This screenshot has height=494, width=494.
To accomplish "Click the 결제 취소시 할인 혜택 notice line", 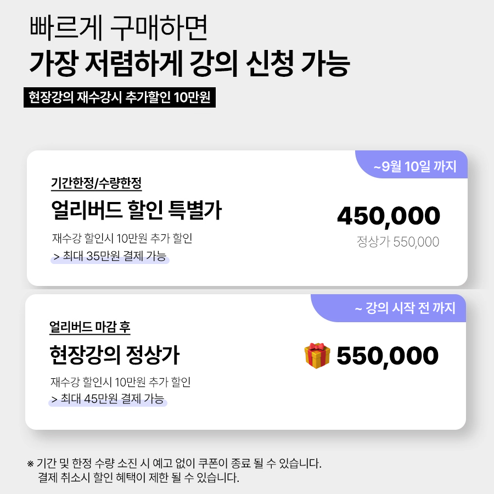I will [x=139, y=478].
